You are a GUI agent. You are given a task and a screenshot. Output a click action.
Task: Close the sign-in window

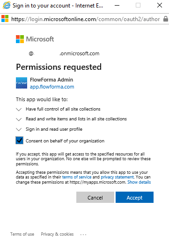pos(160,5)
